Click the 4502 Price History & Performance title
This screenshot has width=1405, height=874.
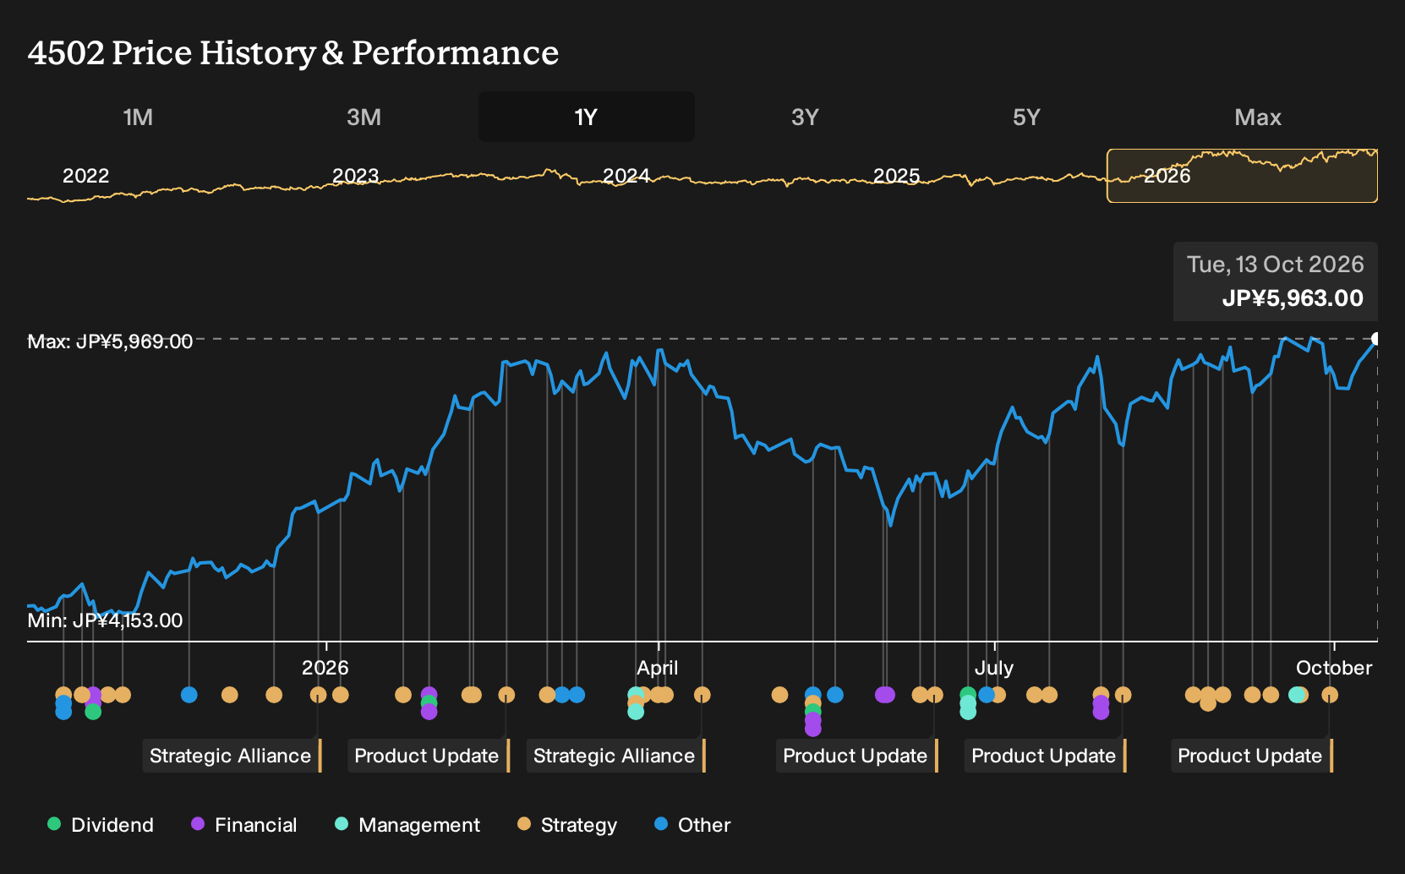(x=293, y=52)
